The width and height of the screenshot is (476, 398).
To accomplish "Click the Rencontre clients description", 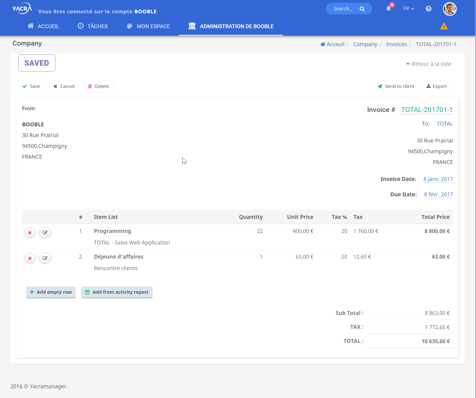I will pos(116,268).
